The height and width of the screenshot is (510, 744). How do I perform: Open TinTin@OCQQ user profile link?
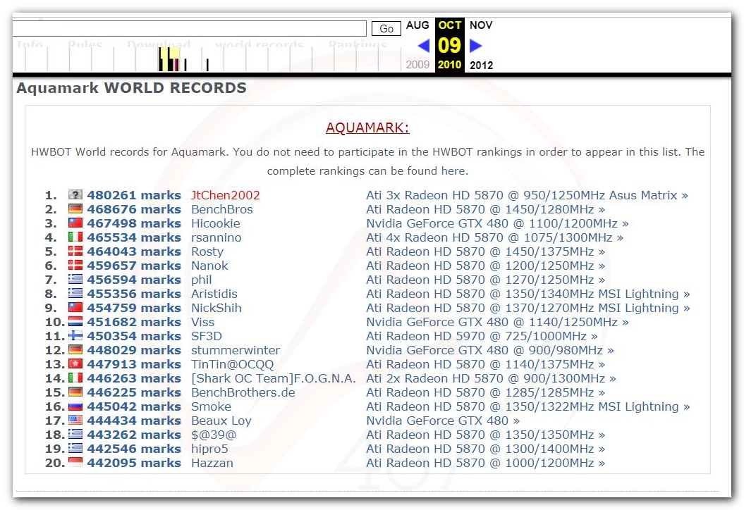233,364
